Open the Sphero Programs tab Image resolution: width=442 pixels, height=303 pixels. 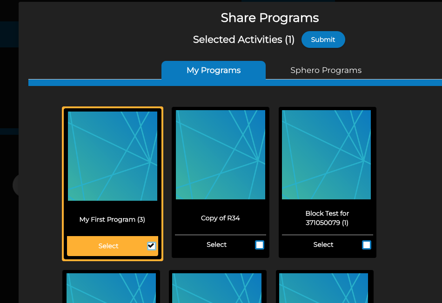click(326, 70)
